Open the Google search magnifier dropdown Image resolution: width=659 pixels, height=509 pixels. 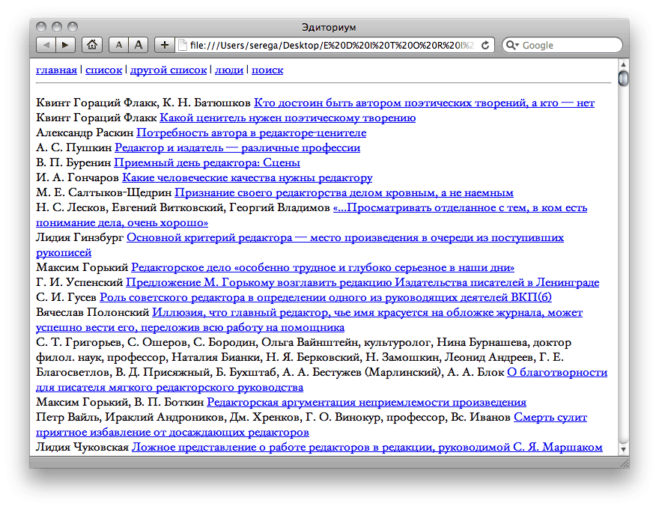pyautogui.click(x=513, y=45)
